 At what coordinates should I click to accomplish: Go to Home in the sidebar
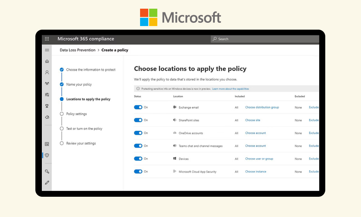point(47,61)
